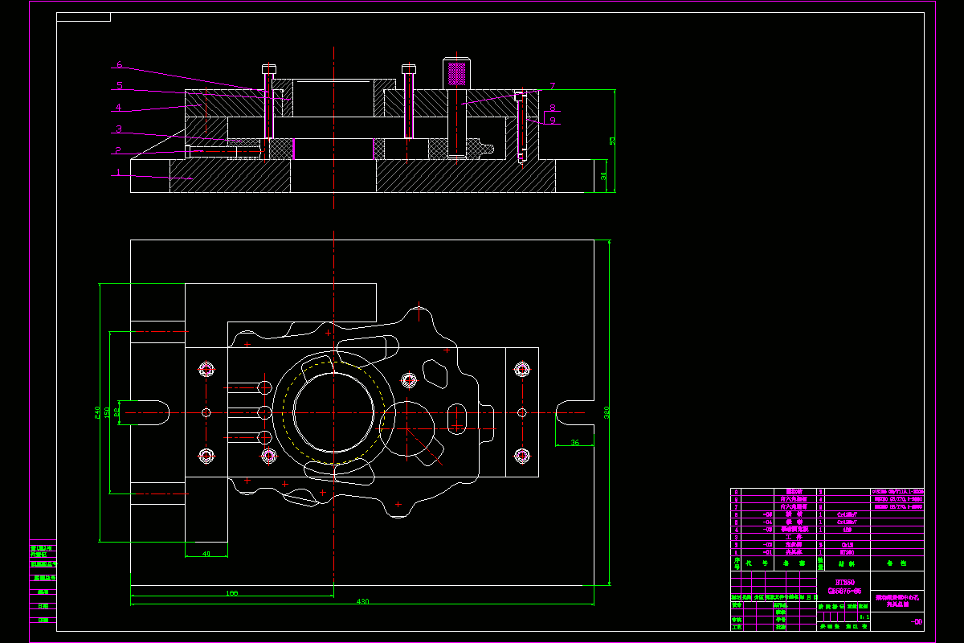The width and height of the screenshot is (964, 643).
Task: Select the 188 horizontal dimension text
Action: 232,594
